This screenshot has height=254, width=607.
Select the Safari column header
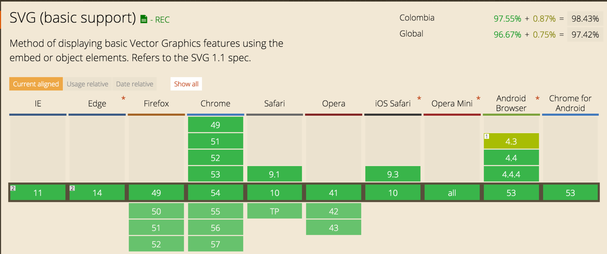point(275,104)
